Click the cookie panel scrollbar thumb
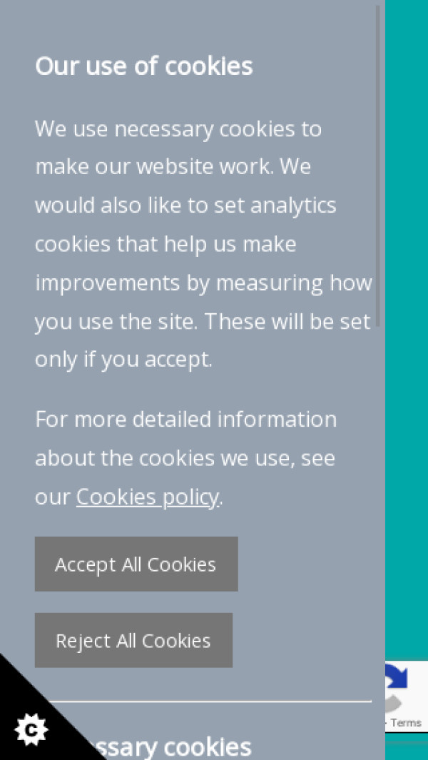This screenshot has width=428, height=760. (x=378, y=164)
